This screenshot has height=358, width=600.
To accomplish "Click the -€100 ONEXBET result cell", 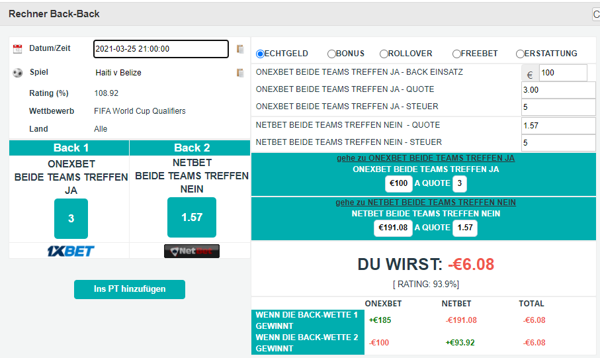I will [379, 343].
